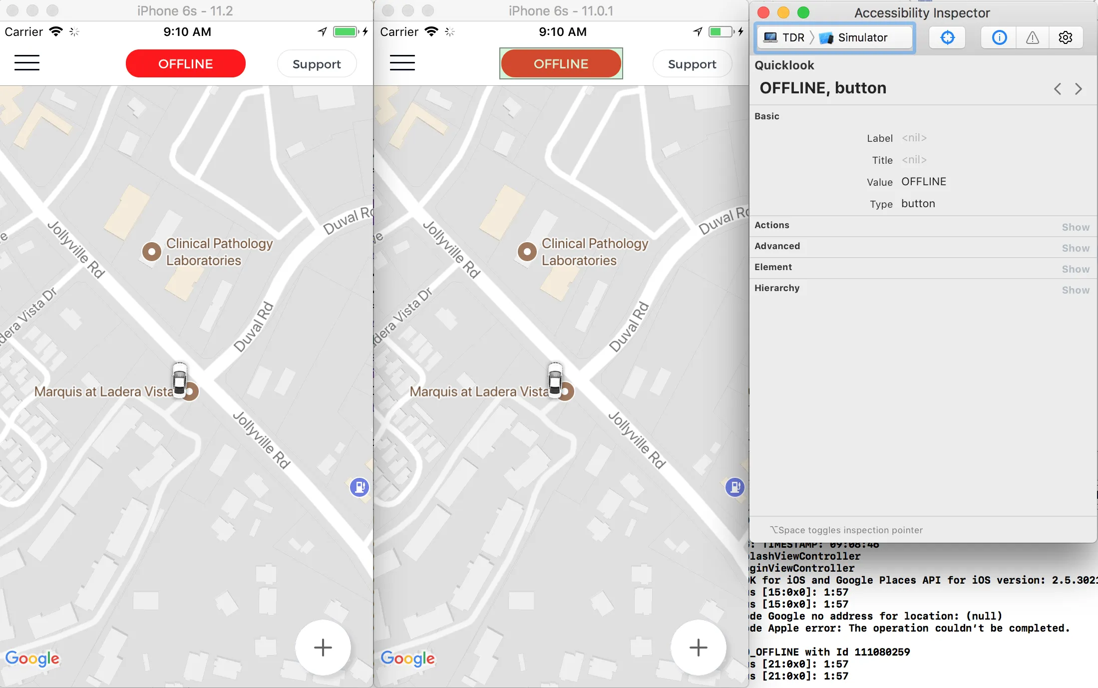Tap the hamburger menu in iOS 11.2 simulator

point(27,63)
